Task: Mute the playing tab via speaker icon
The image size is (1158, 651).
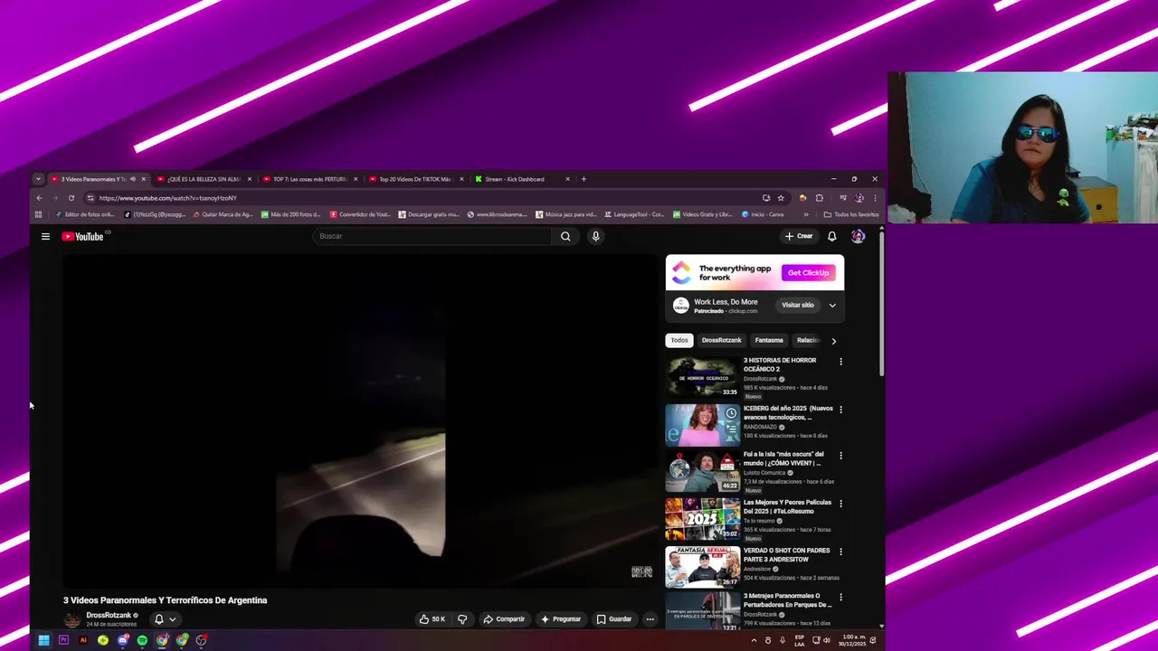Action: tap(133, 179)
